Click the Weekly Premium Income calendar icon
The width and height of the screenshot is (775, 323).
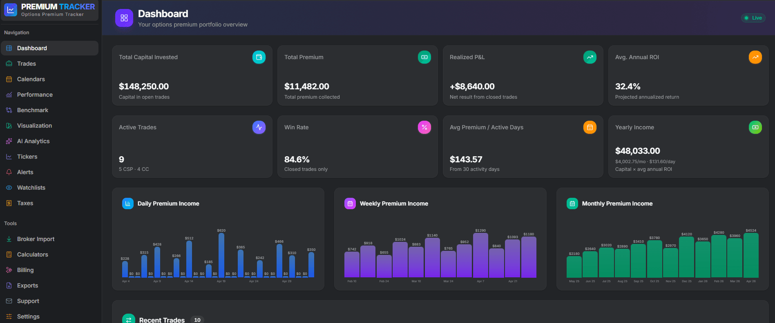(350, 204)
